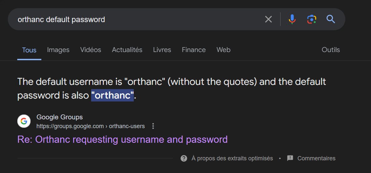Click the groups.google.com › orthanc-users URL
This screenshot has height=173, width=371.
coord(90,126)
